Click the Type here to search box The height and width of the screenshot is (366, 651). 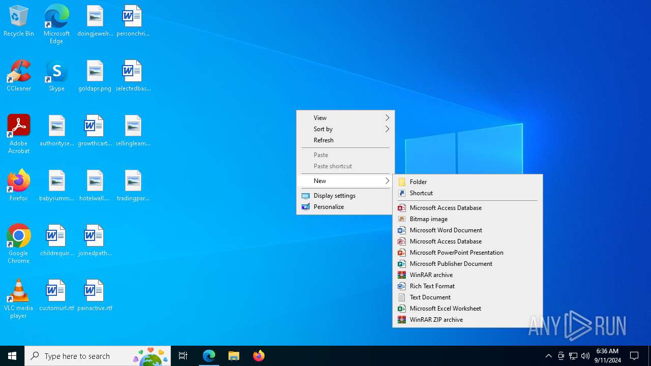[98, 356]
